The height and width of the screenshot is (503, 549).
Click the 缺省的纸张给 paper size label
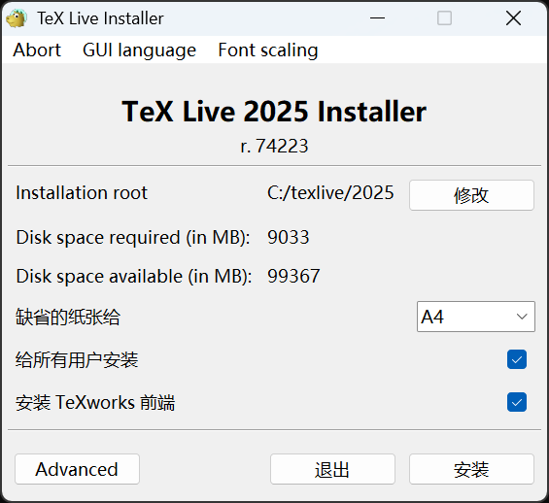tap(68, 317)
